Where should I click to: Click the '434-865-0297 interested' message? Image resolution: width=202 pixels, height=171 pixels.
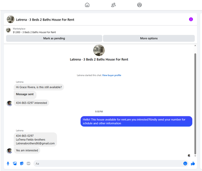(x=32, y=103)
